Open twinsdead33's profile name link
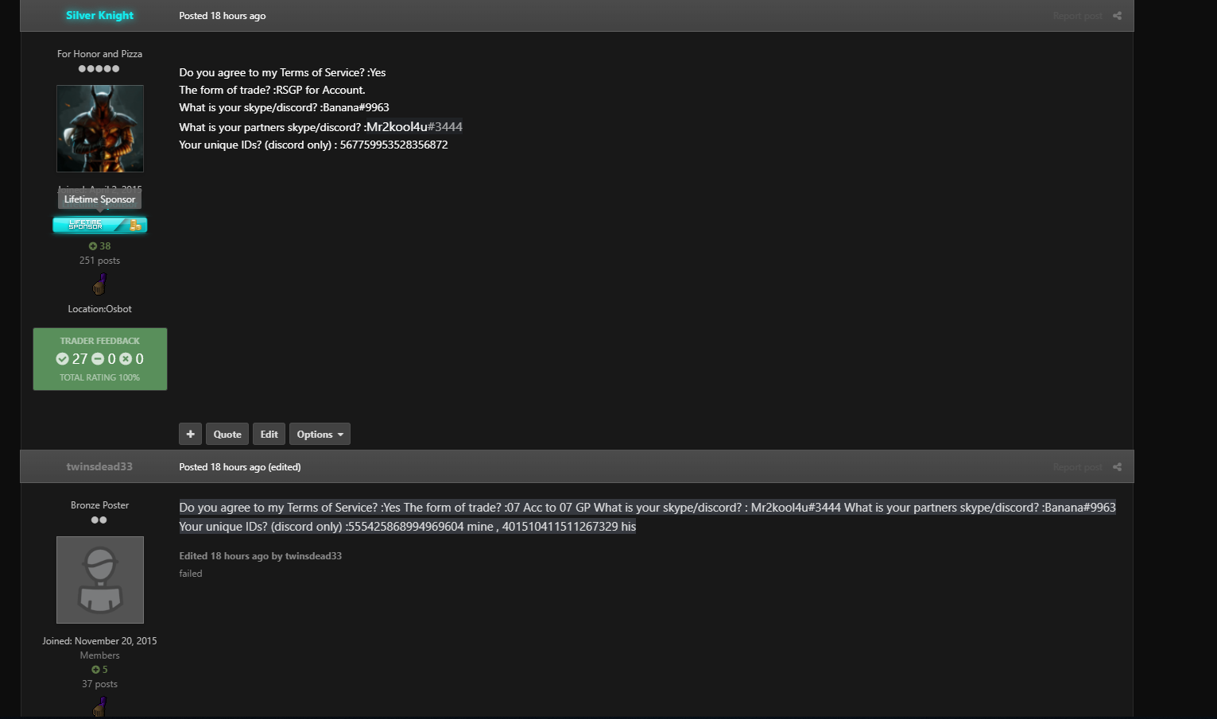 click(x=99, y=466)
